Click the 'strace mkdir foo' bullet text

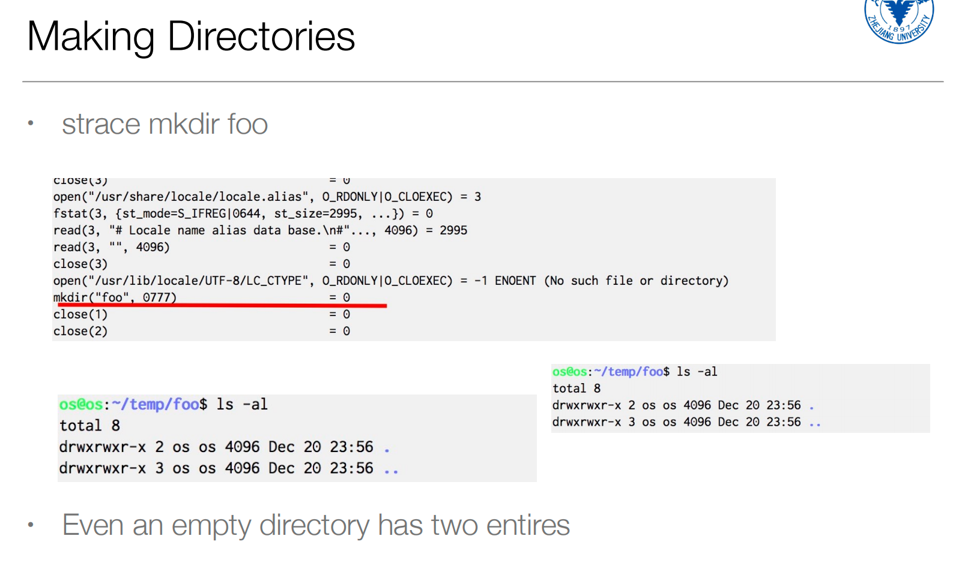coord(165,124)
